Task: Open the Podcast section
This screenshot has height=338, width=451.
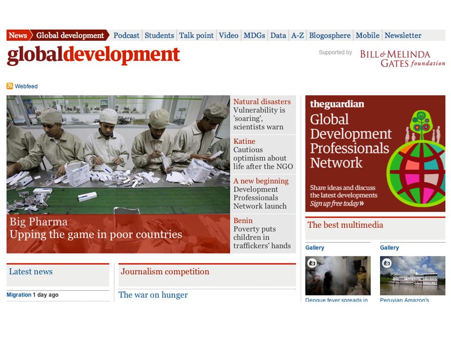Action: [126, 35]
